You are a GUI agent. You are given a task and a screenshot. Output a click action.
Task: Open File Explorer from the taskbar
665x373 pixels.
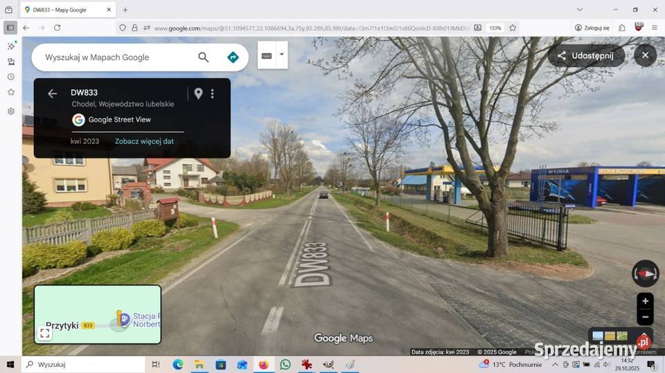199,365
